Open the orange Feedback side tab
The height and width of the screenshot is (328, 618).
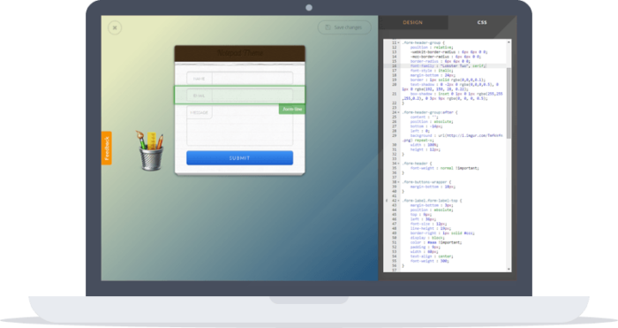pyautogui.click(x=107, y=148)
